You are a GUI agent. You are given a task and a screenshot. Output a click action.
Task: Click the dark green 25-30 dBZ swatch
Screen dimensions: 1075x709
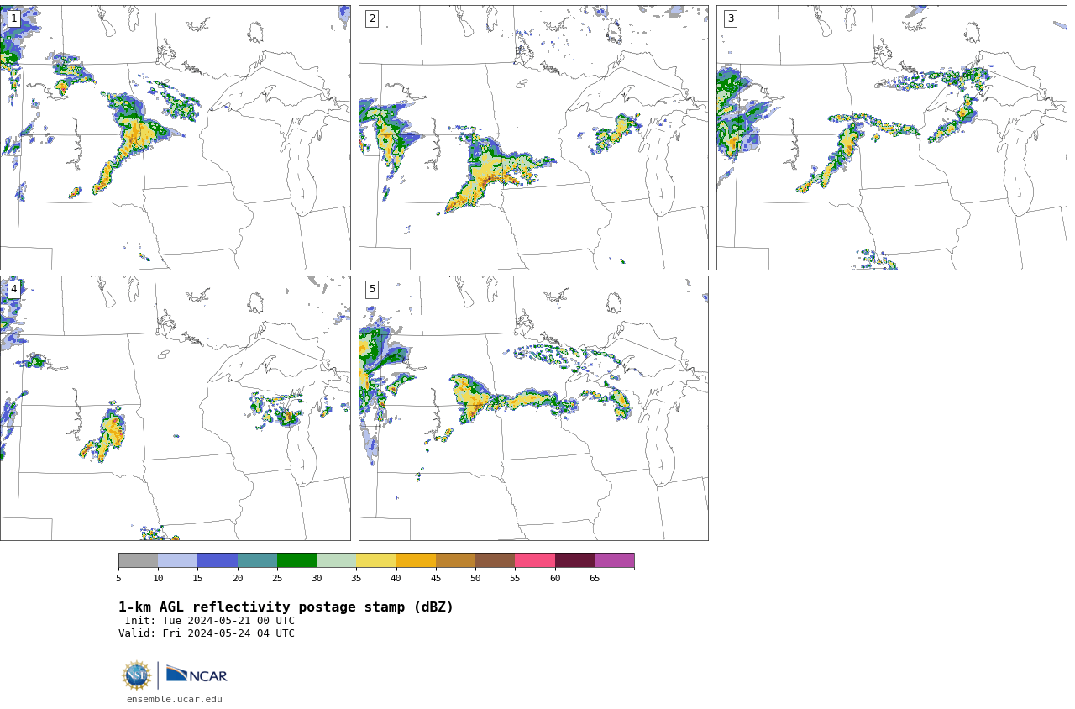296,560
